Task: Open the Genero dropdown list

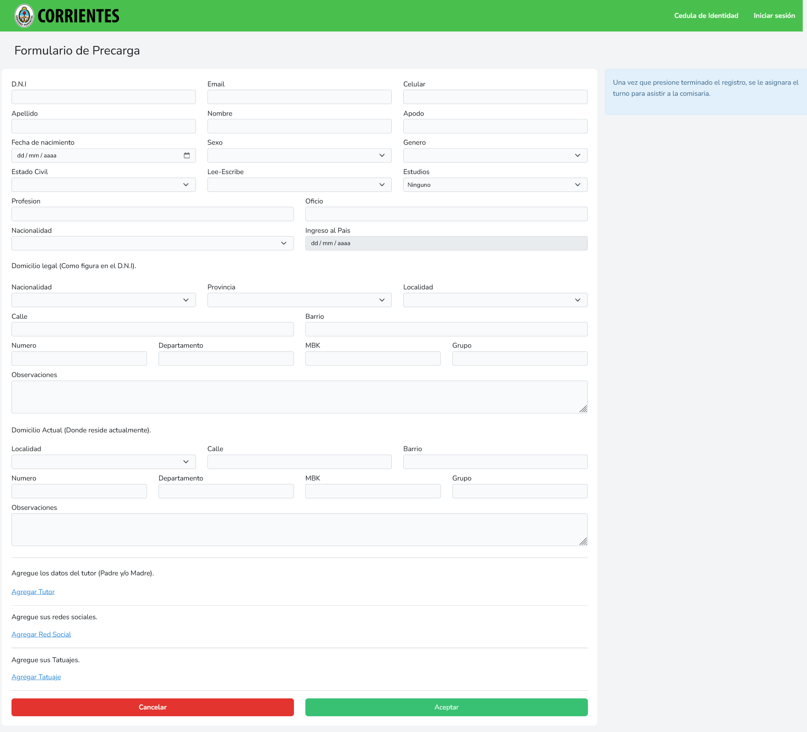Action: coord(495,155)
